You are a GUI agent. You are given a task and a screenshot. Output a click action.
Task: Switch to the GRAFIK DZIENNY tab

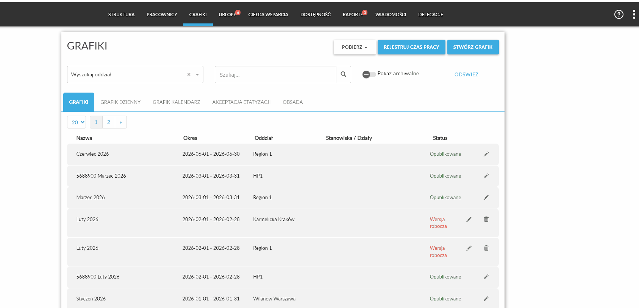120,102
